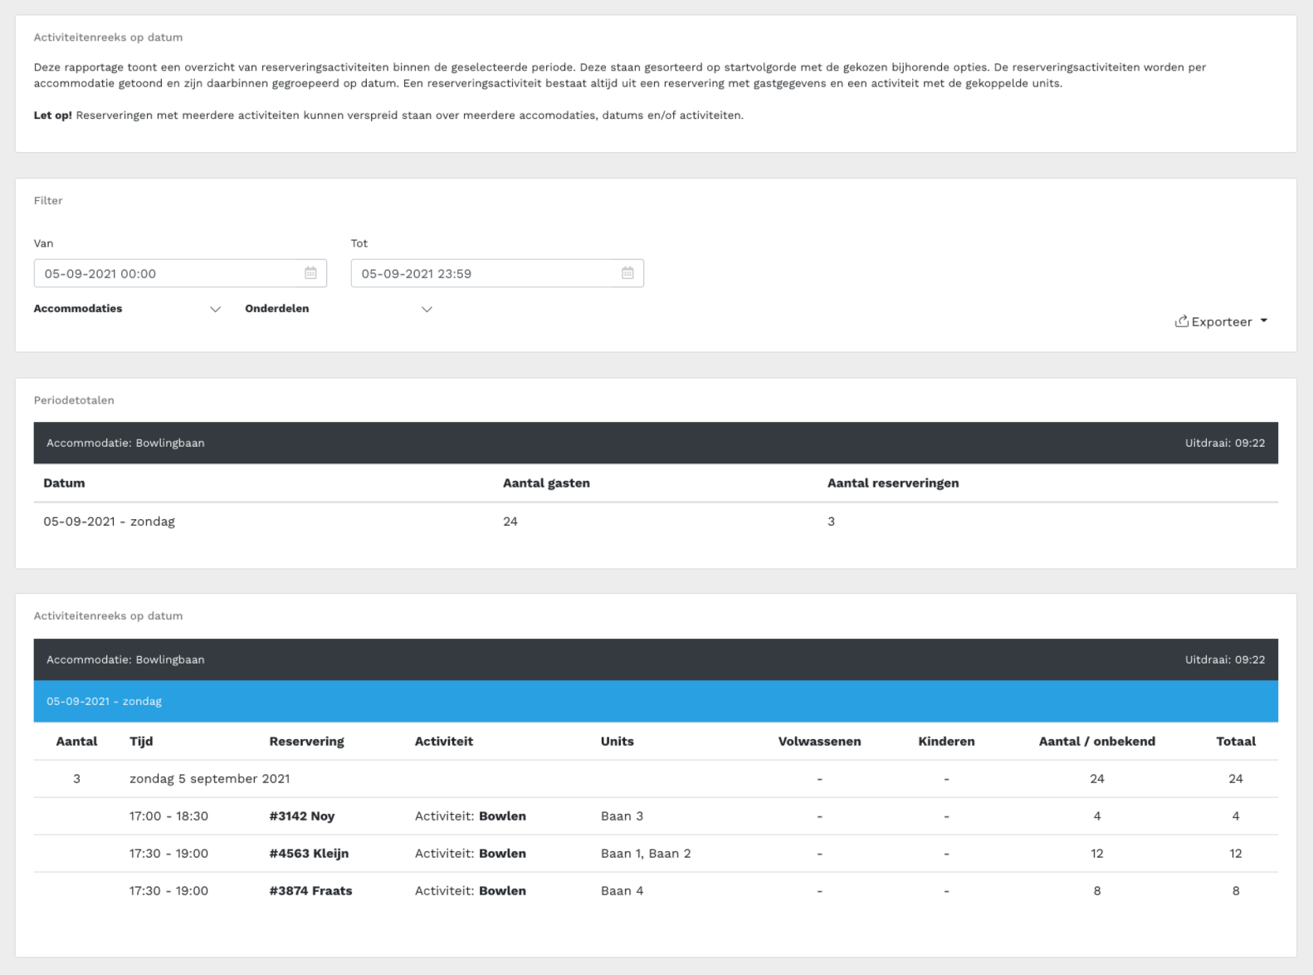
Task: Click the Totaal column header
Action: 1235,742
